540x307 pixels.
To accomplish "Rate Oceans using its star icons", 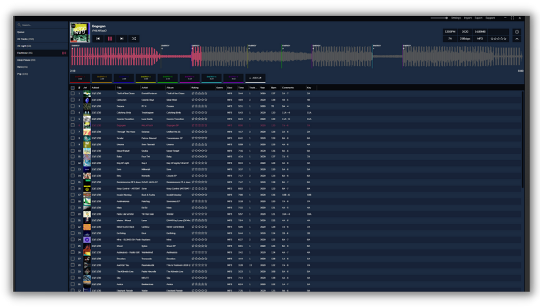I will (199, 106).
